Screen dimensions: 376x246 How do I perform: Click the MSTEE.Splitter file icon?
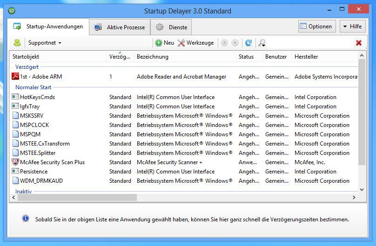[x=15, y=153]
